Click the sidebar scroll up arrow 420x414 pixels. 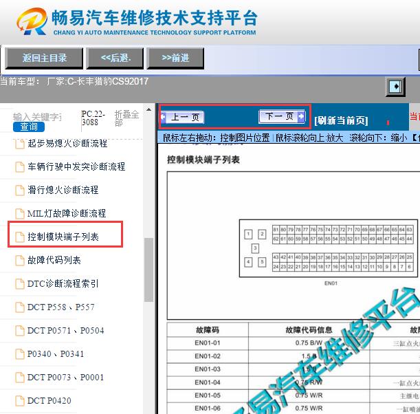pos(148,109)
